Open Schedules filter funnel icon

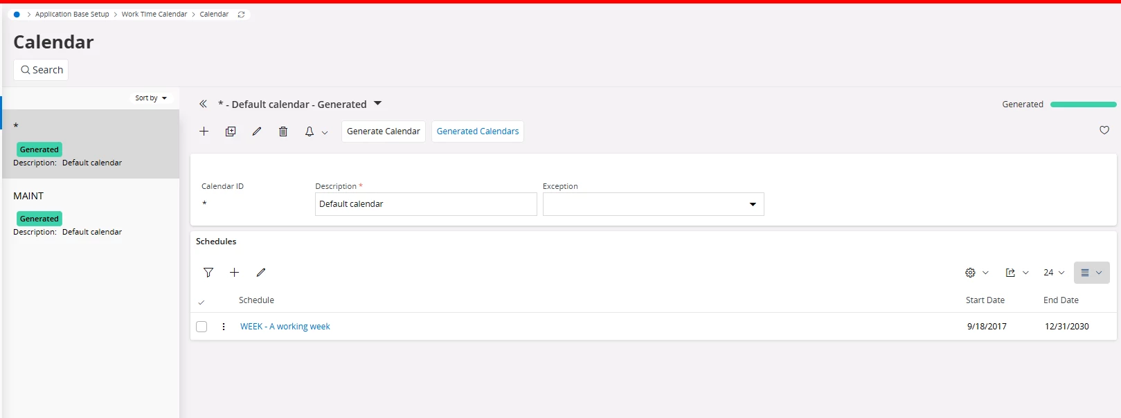coord(208,273)
